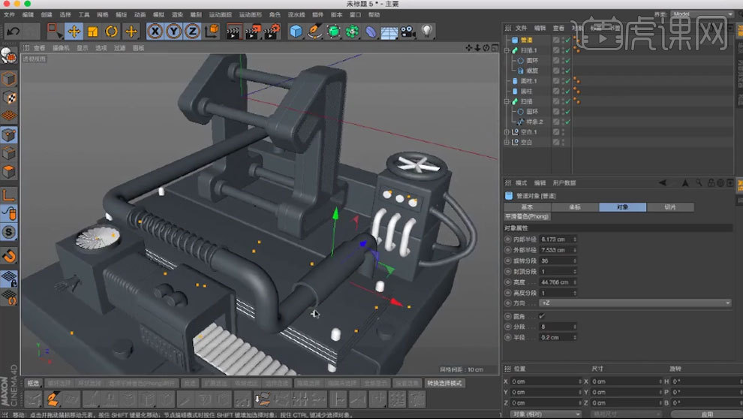Click the Camera object icon
Screen dimensions: 743x419
point(408,32)
